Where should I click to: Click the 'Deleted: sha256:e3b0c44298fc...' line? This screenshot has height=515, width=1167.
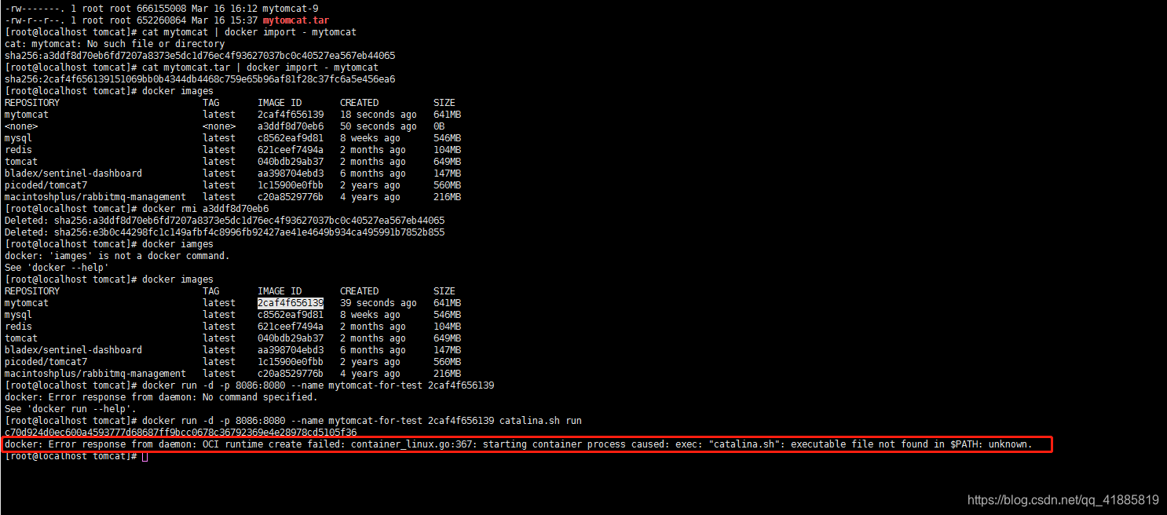pyautogui.click(x=225, y=232)
